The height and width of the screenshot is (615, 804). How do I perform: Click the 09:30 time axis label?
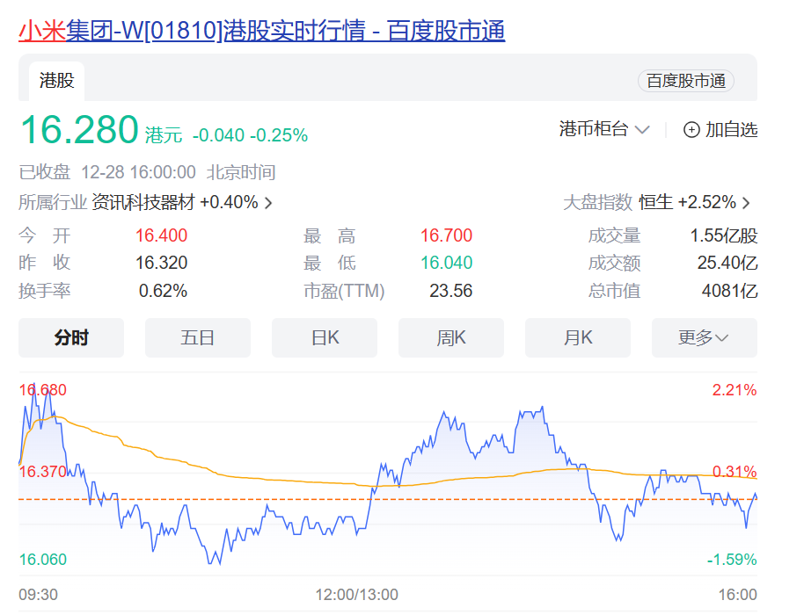(x=39, y=595)
